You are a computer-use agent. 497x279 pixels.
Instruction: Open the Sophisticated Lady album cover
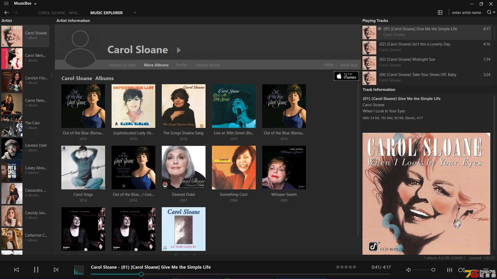click(133, 106)
